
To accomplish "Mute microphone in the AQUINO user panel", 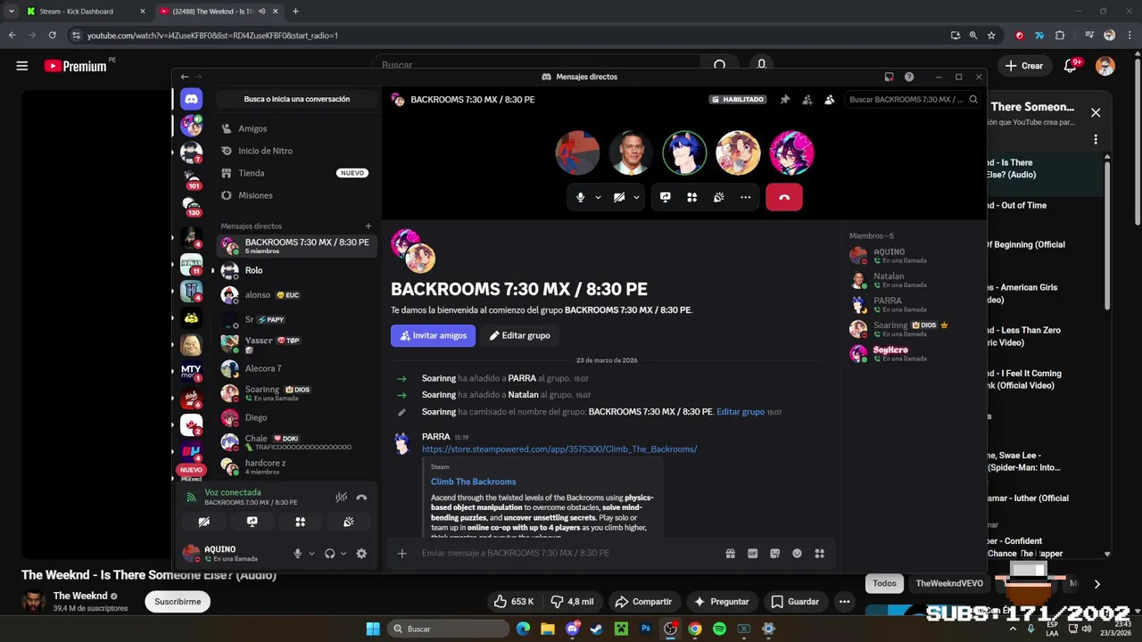I will tap(298, 554).
